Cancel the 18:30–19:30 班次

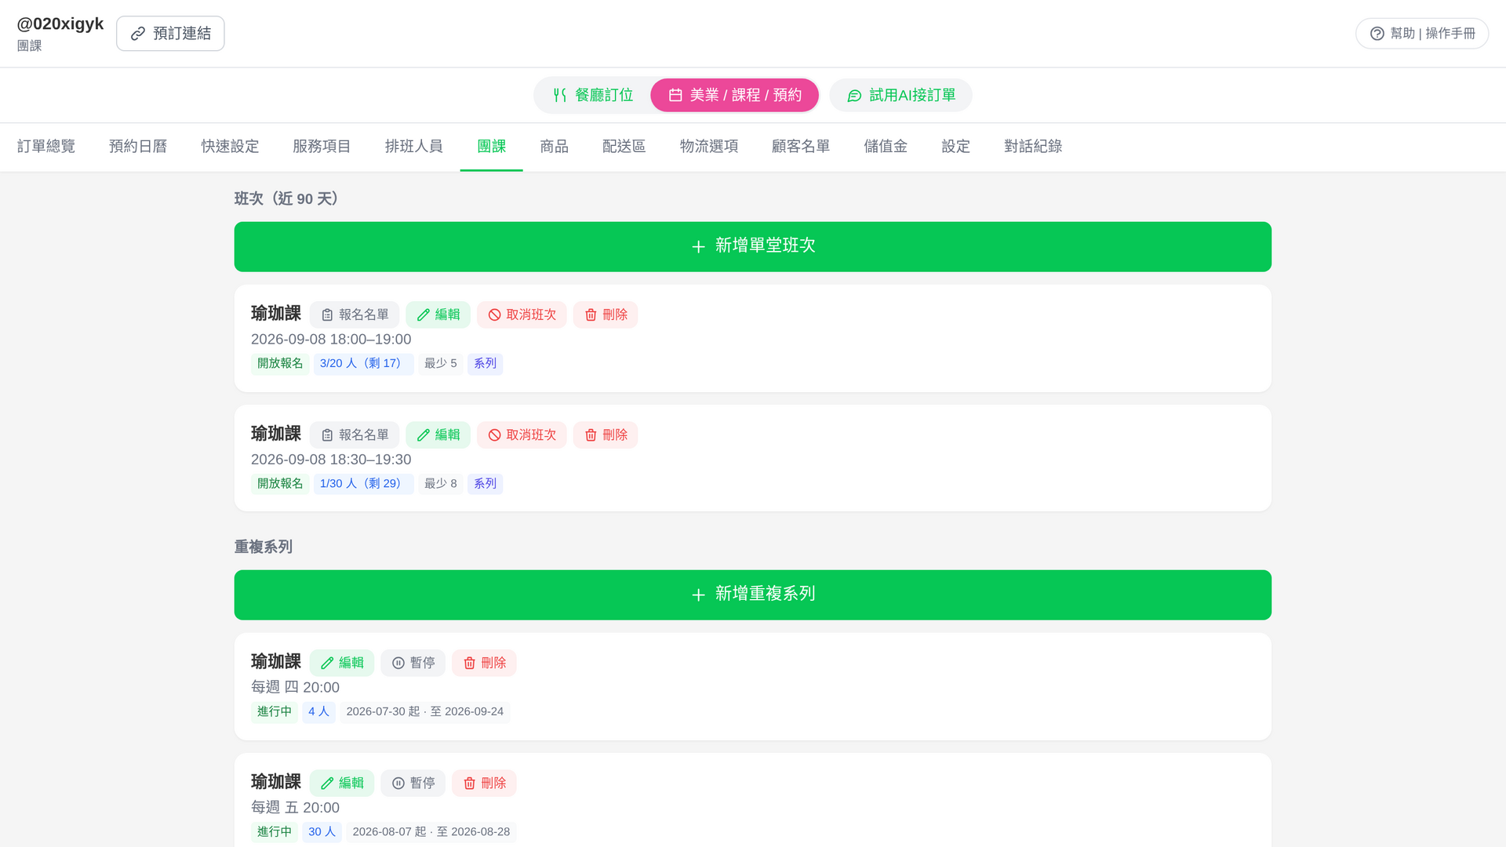522,434
